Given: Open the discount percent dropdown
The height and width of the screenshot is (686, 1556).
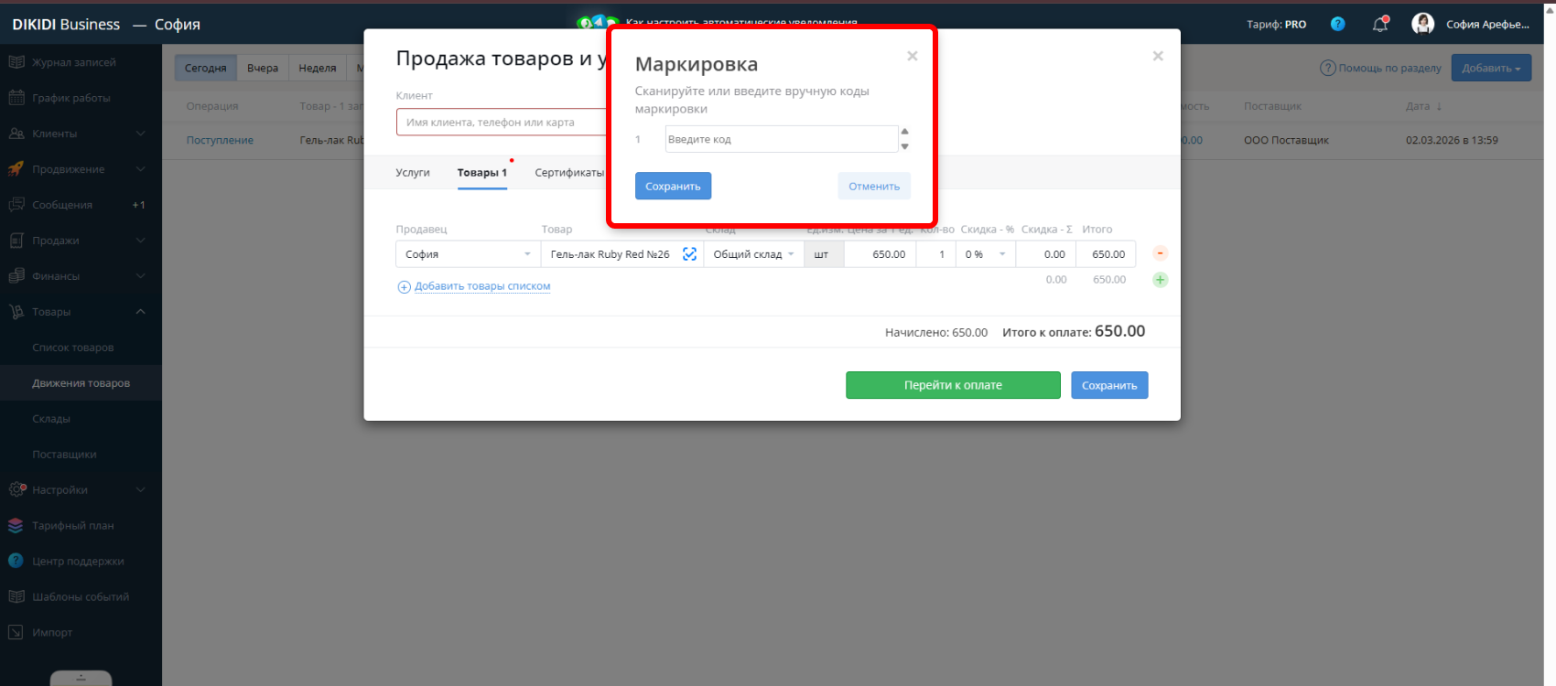Looking at the screenshot, I should [986, 254].
